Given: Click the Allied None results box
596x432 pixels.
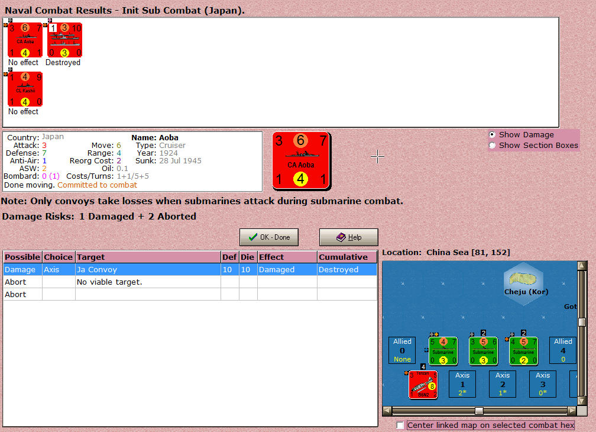Looking at the screenshot, I should point(401,350).
